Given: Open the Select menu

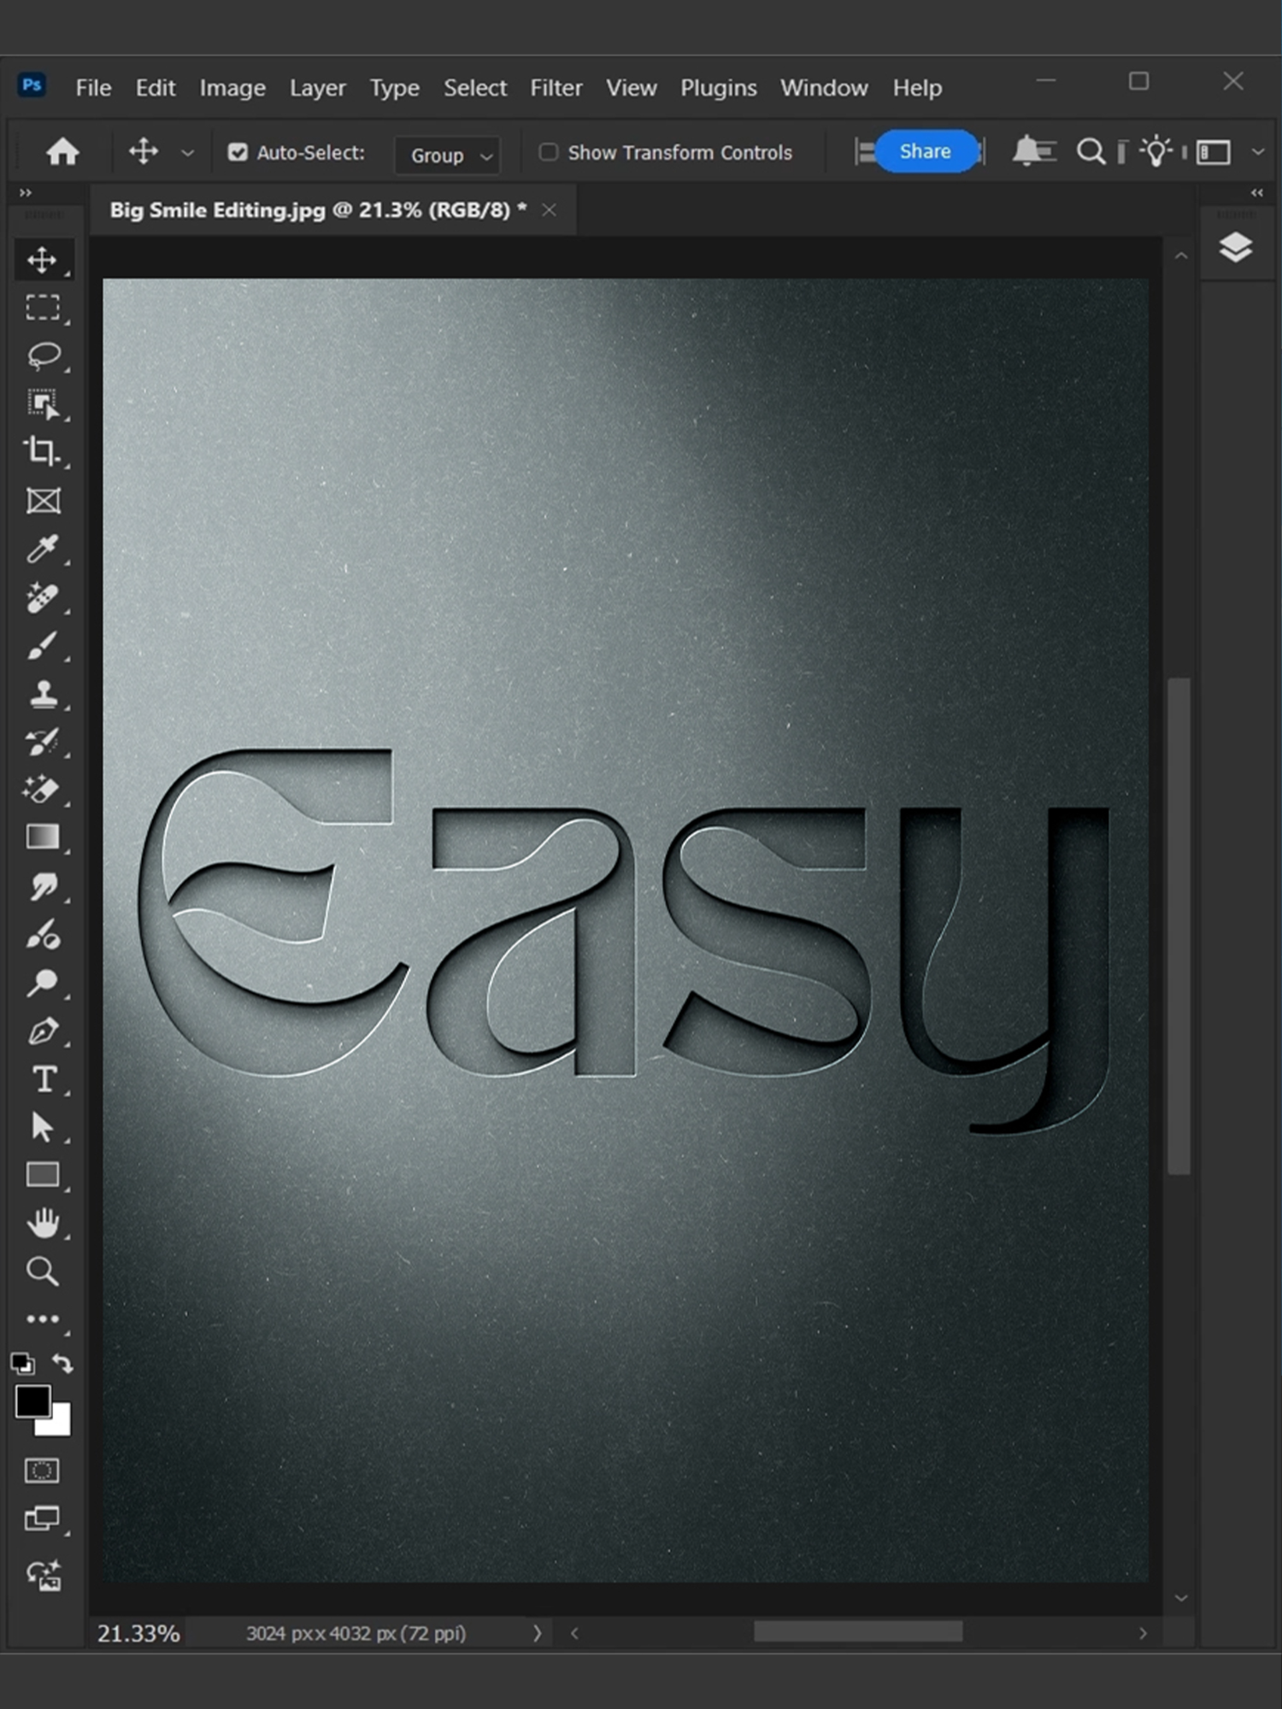Looking at the screenshot, I should click(x=475, y=88).
